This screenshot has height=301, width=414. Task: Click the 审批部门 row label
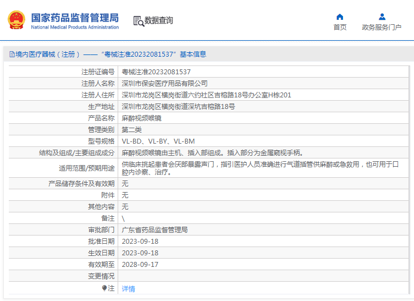coord(101,230)
